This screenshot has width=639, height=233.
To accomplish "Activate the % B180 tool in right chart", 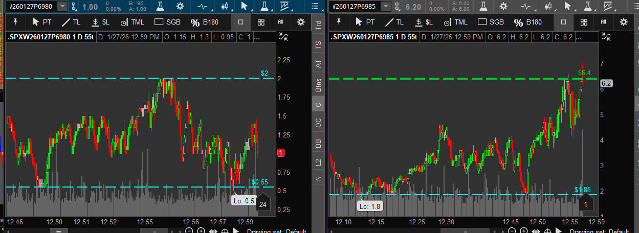I will point(523,22).
